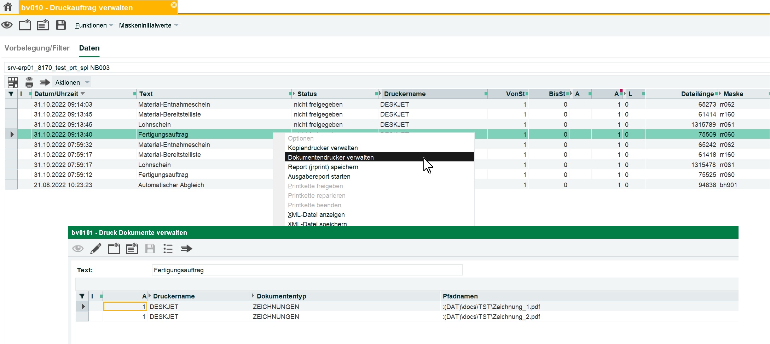Click the pencil edit icon in bv0101 toolbar
770x344 pixels.
pos(95,249)
